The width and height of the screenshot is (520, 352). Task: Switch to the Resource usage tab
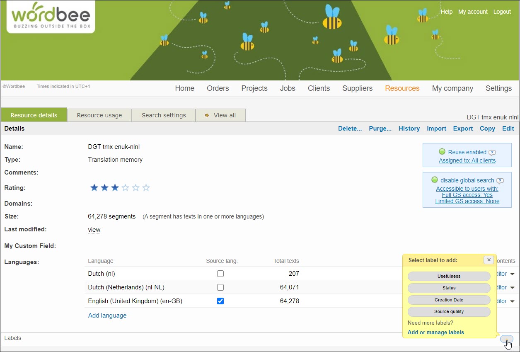99,115
